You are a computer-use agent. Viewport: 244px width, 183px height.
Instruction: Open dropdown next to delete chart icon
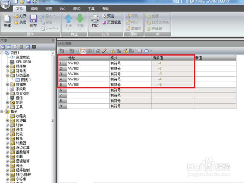click(x=76, y=51)
